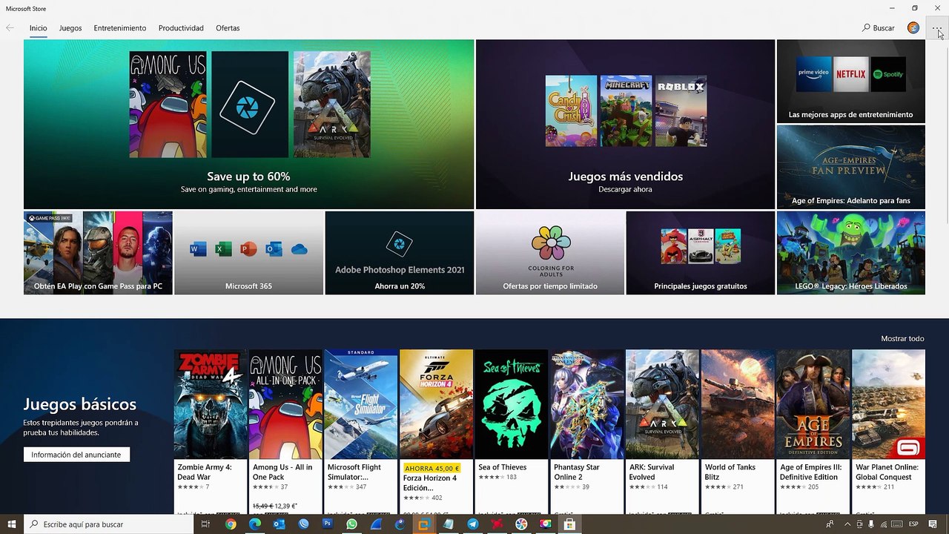Open the ARK: Survival Evolved game card under Juegos básicos

[x=662, y=432]
